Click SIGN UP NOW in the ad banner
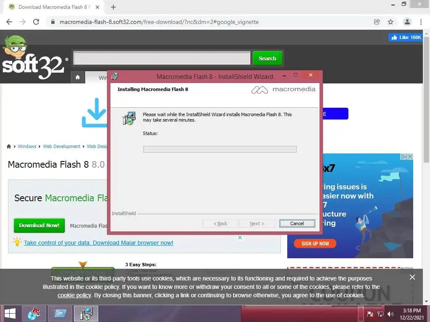 coord(315,244)
